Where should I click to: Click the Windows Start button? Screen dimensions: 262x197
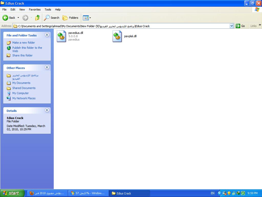pyautogui.click(x=12, y=193)
